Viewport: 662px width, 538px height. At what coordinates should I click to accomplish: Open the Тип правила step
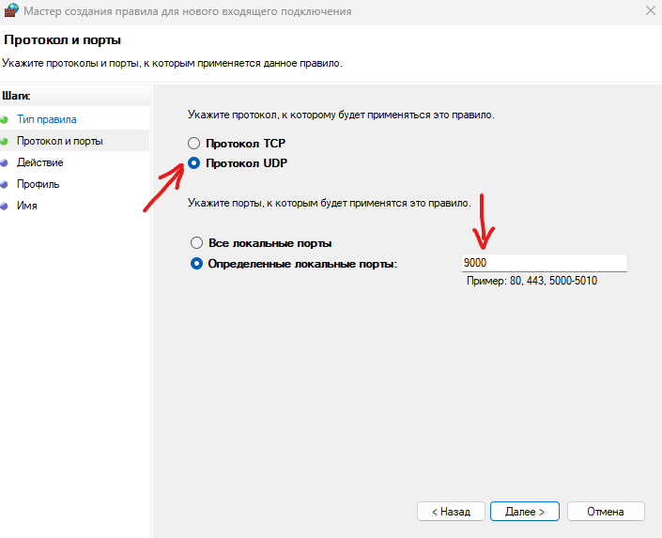[46, 119]
